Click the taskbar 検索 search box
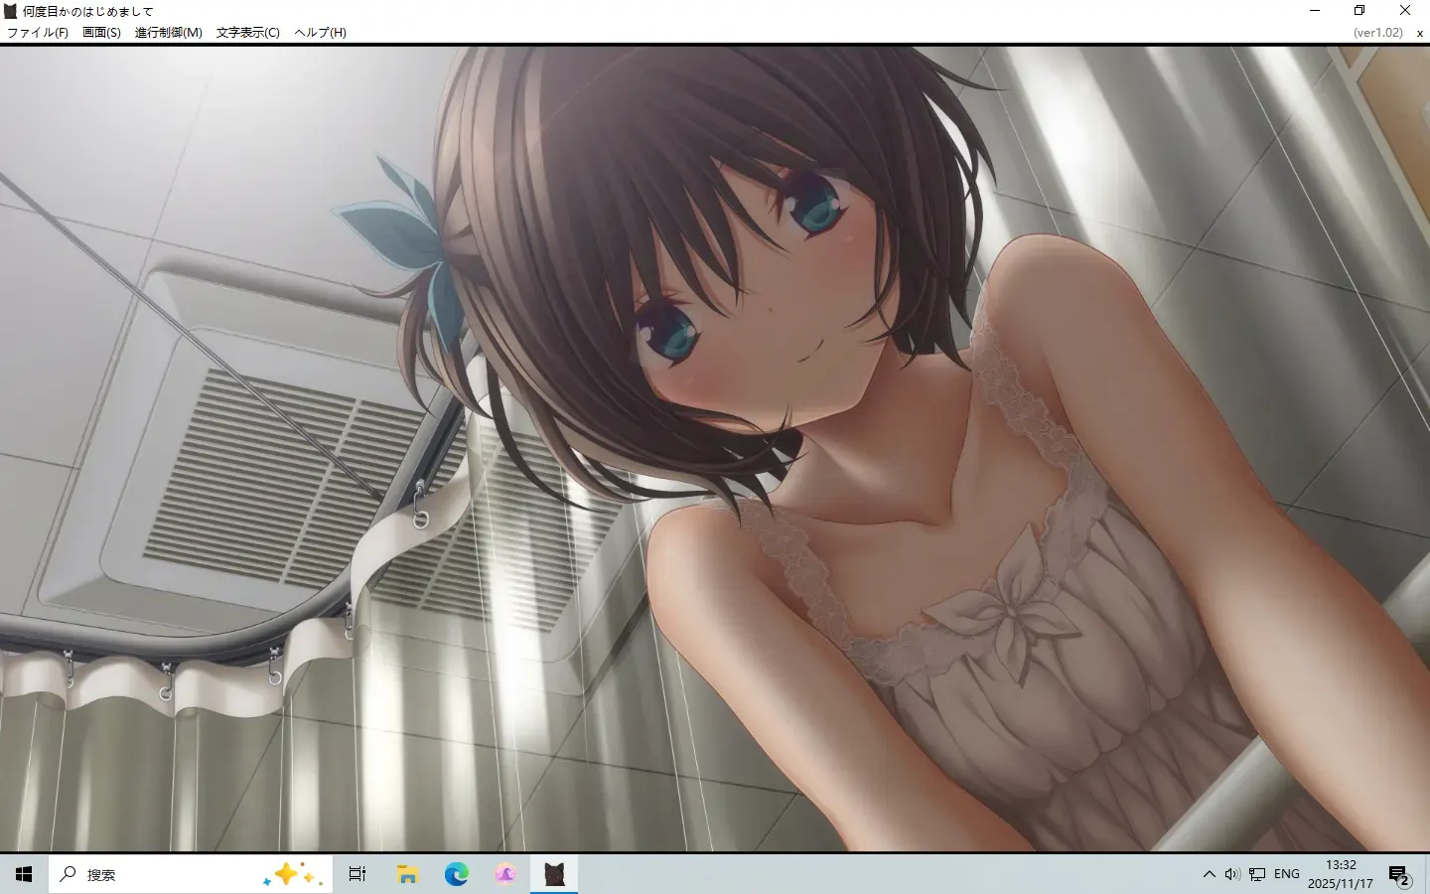Image resolution: width=1430 pixels, height=894 pixels. (x=191, y=874)
